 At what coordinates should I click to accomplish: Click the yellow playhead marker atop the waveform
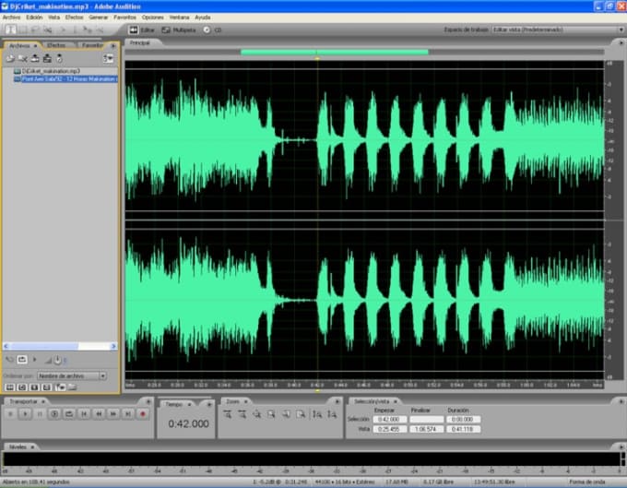317,58
